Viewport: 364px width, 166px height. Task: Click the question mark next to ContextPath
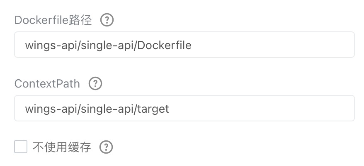tap(95, 83)
